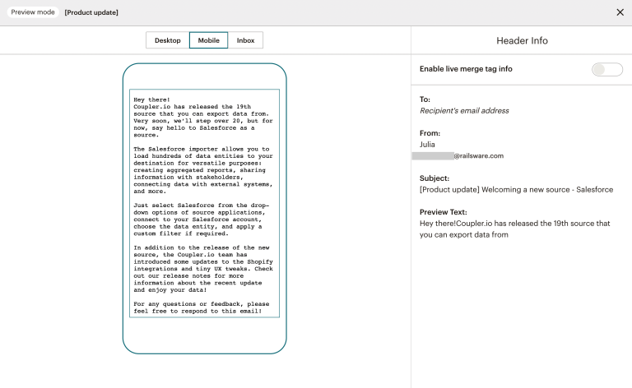Click the sender name Julia
This screenshot has width=632, height=388.
coord(427,144)
